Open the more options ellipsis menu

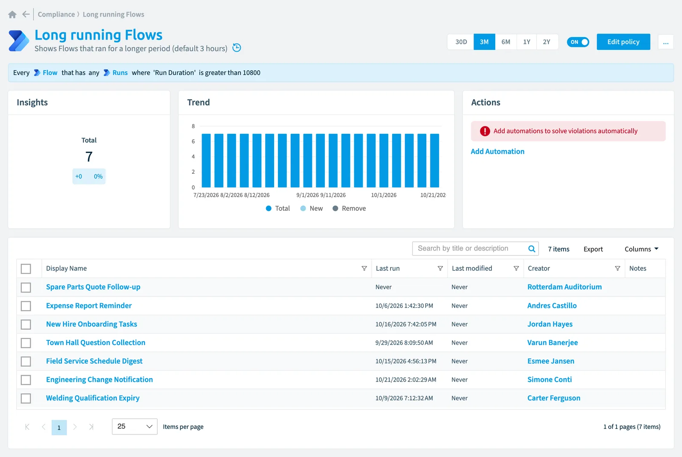pos(666,42)
